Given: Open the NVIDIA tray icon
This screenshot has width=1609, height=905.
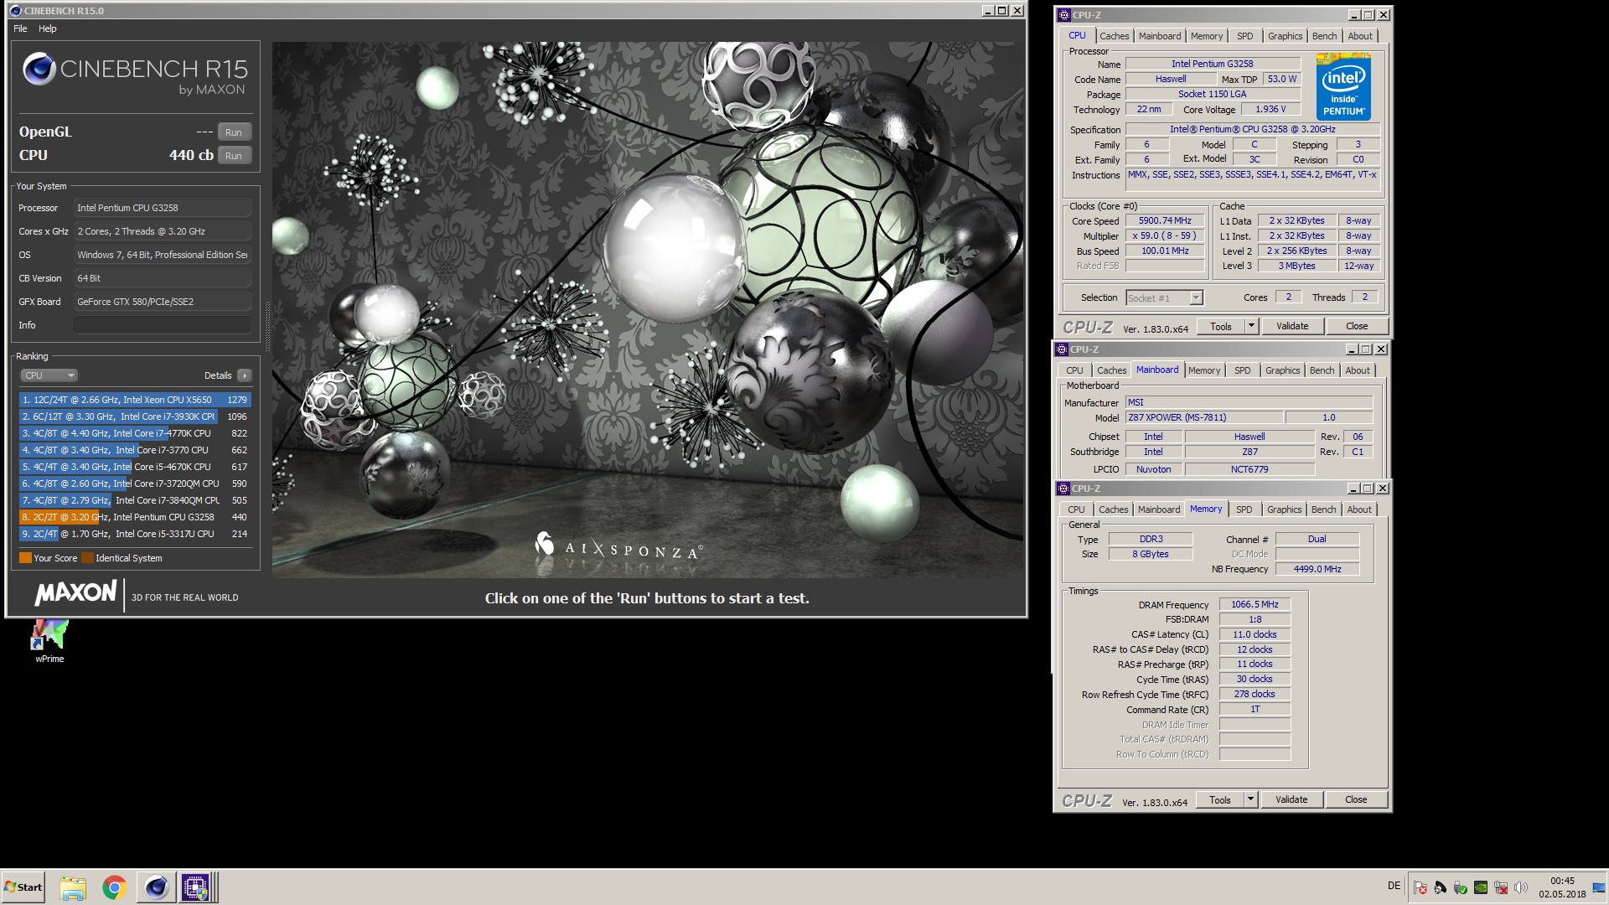Looking at the screenshot, I should 1481,887.
